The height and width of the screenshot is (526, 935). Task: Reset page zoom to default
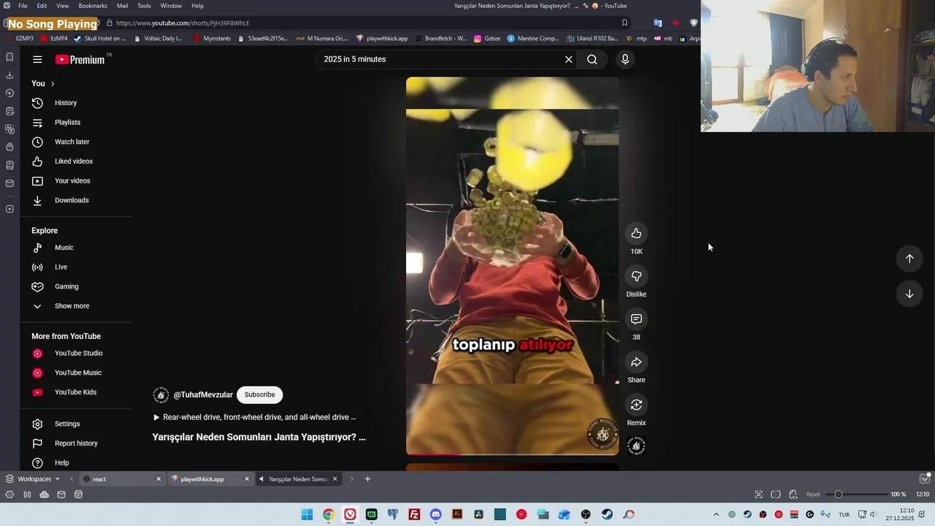pyautogui.click(x=813, y=495)
